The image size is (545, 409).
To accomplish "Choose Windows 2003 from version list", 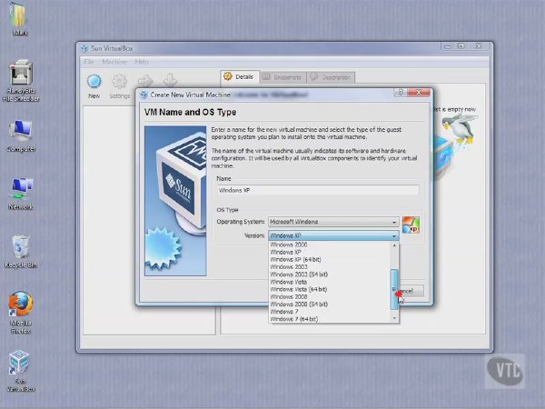I will point(330,267).
